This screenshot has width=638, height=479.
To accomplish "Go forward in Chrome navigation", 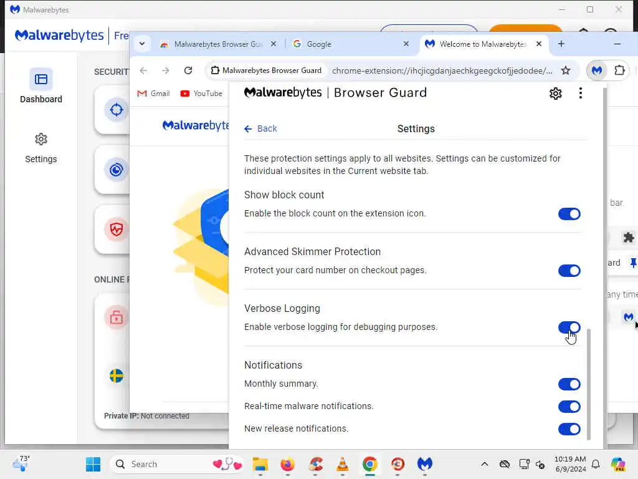I will click(x=166, y=70).
